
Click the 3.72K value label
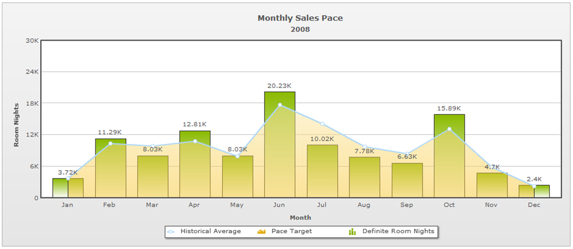(x=68, y=172)
